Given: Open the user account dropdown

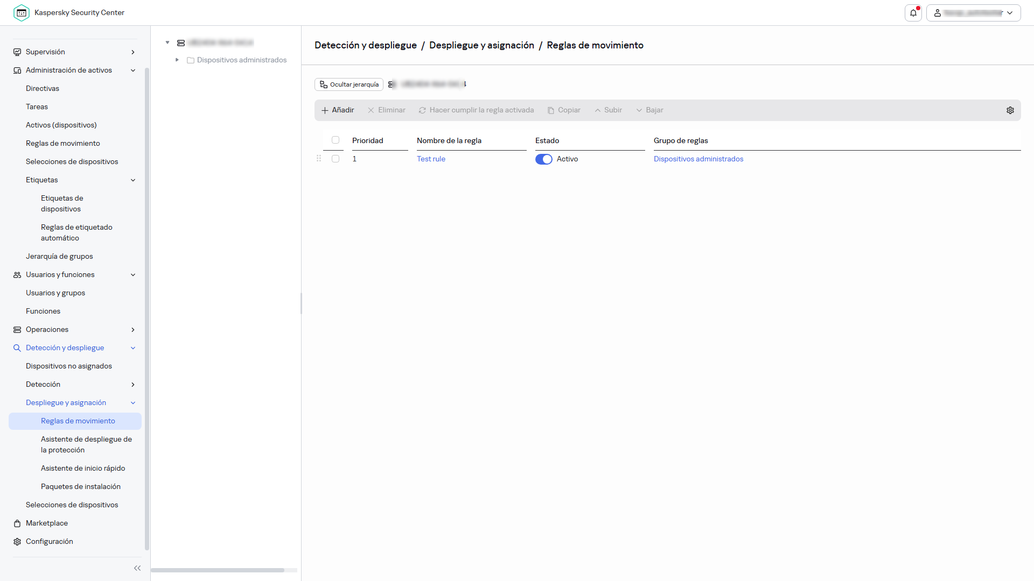Looking at the screenshot, I should tap(973, 13).
